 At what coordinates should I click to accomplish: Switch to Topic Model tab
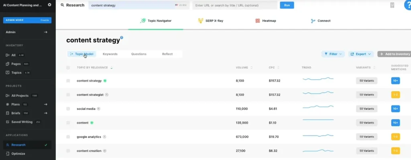click(x=82, y=54)
